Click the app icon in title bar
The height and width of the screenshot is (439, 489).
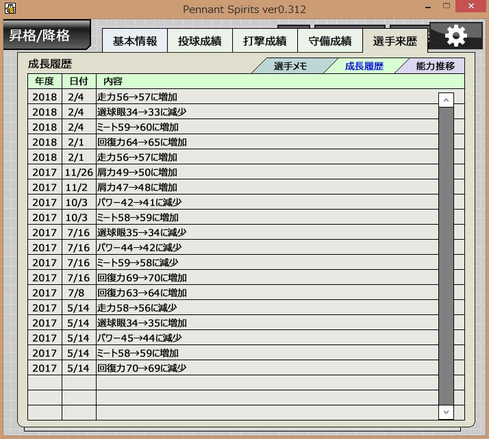10,8
